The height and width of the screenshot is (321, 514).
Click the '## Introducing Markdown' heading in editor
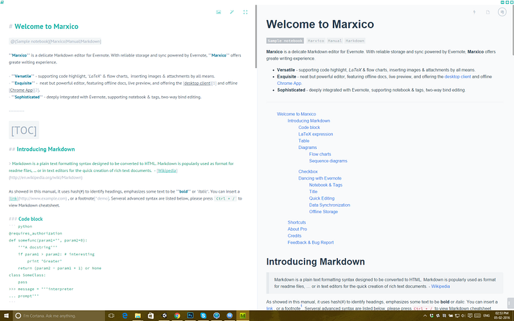(x=42, y=150)
